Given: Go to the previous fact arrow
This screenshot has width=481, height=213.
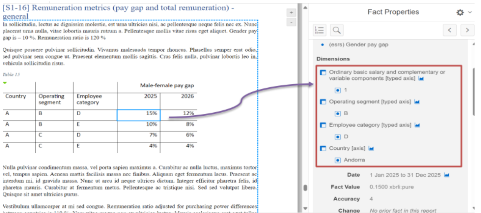Looking at the screenshot, I should click(x=450, y=30).
